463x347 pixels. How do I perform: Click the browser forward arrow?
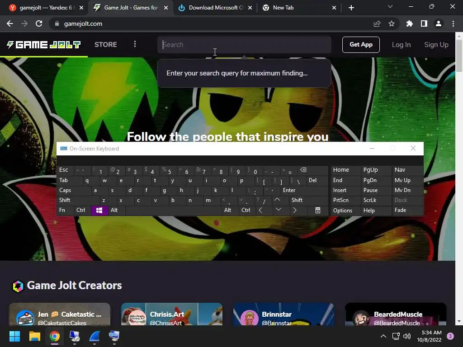point(24,23)
